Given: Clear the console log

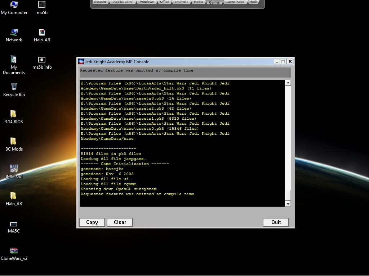Looking at the screenshot, I should [x=120, y=222].
